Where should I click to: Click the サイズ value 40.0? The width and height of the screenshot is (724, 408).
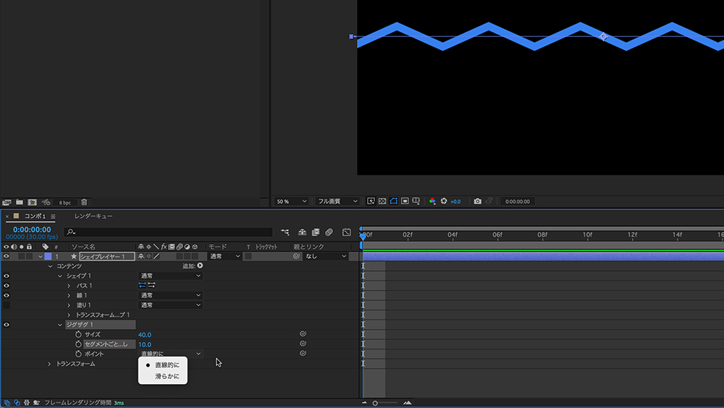pos(145,335)
